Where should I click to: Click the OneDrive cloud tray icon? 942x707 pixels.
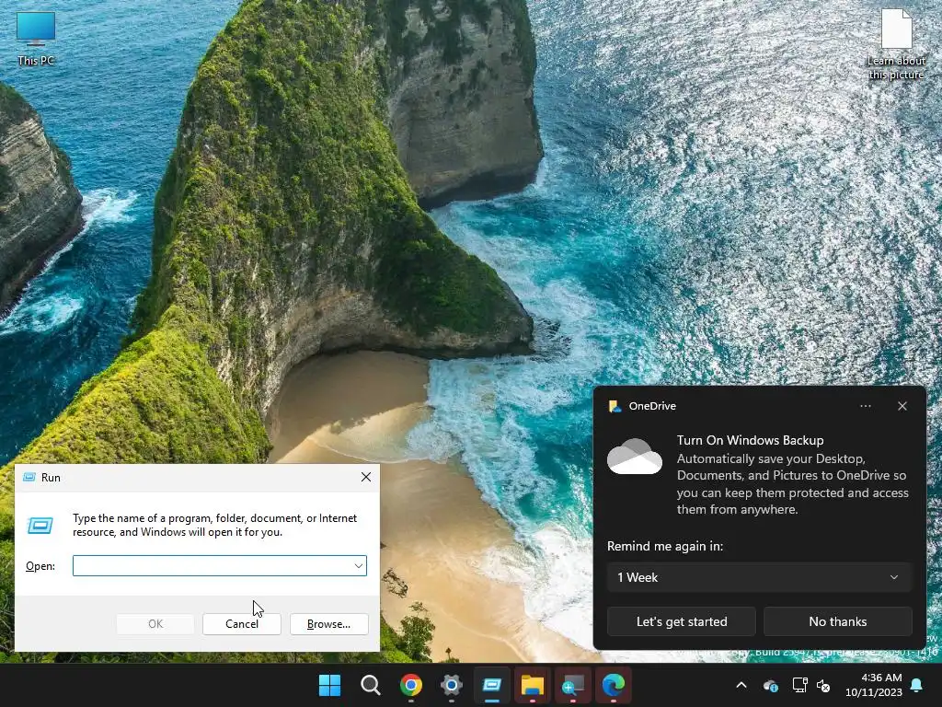coord(770,685)
